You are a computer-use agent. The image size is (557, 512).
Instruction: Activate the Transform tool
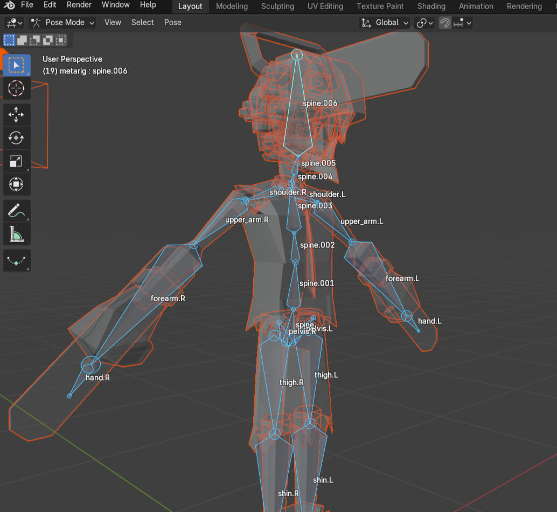tap(16, 184)
